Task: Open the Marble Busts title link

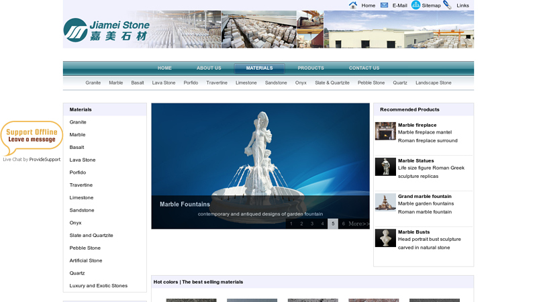Action: tap(413, 232)
